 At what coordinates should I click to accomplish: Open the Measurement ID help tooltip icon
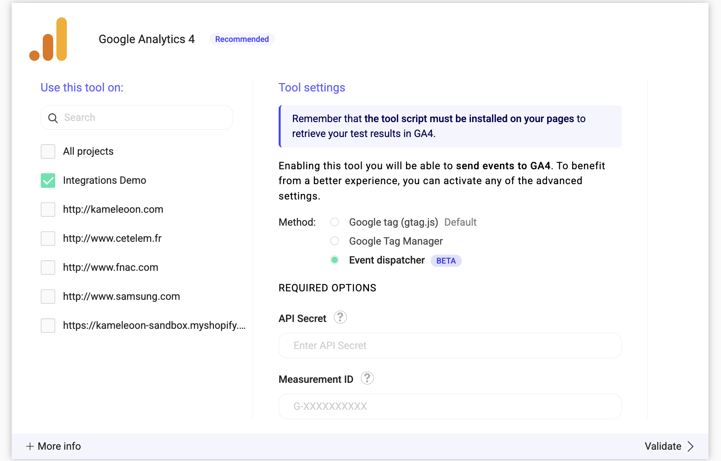(x=367, y=378)
